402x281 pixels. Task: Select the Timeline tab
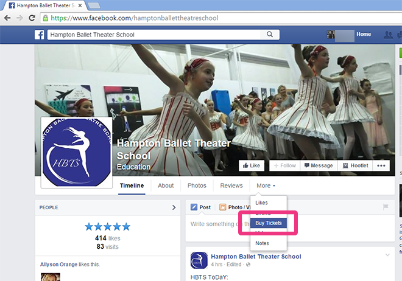coord(132,186)
